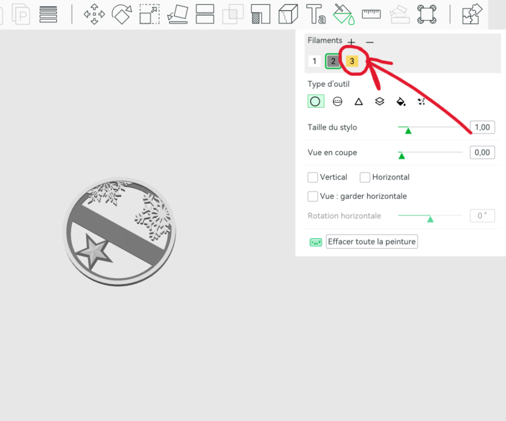
Task: Select the Move tool in toolbar
Action: 94,14
